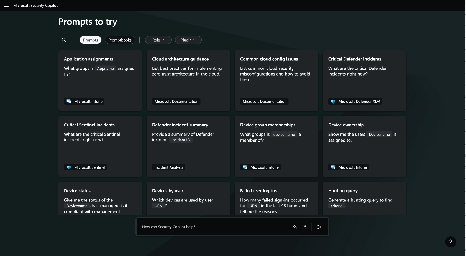The width and height of the screenshot is (466, 256).
Task: Open the Device ownership prompt card
Action: 364,146
